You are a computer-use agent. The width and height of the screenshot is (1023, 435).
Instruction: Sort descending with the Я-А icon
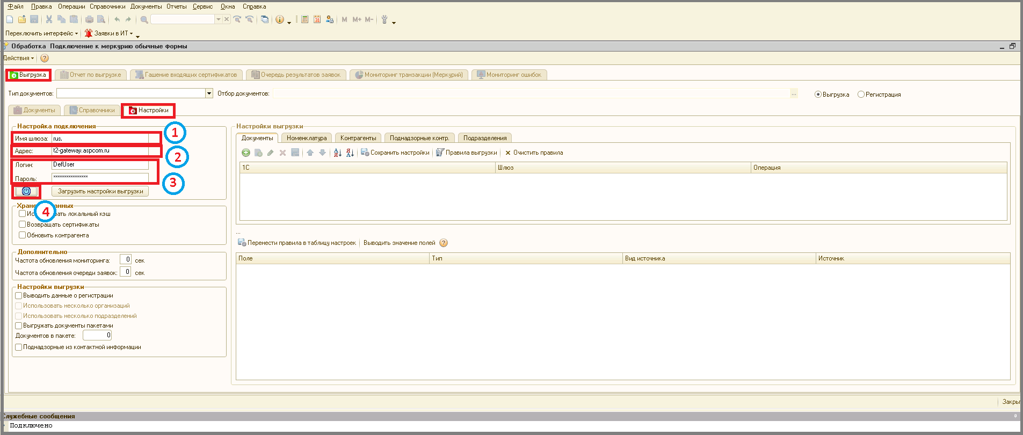coord(350,153)
